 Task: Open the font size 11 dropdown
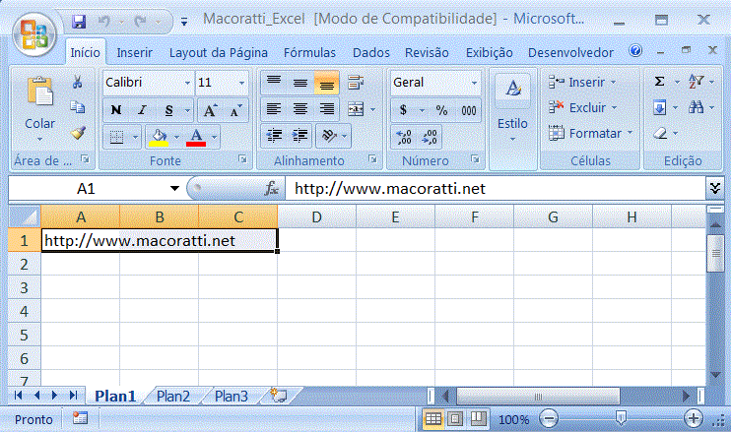click(x=241, y=83)
